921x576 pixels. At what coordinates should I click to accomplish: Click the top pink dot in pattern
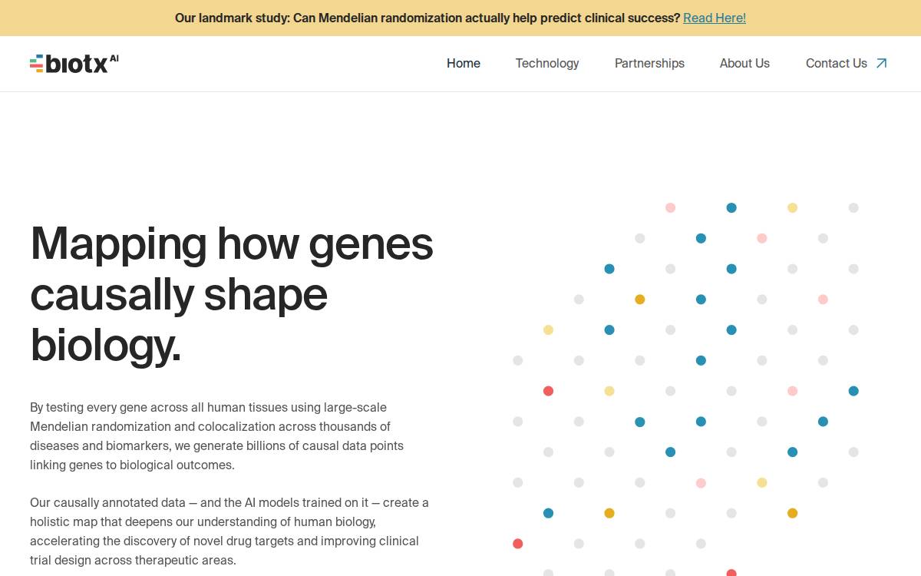(670, 207)
